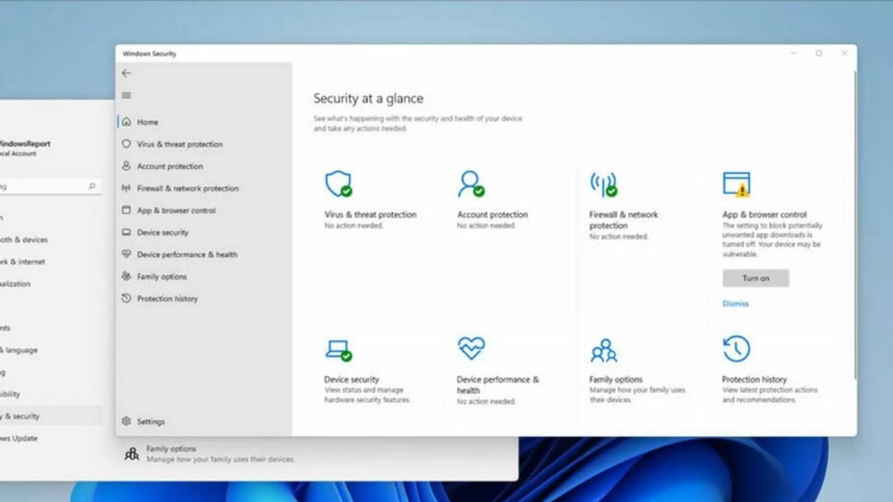Viewport: 893px width, 502px height.
Task: Minimize the Windows Security window
Action: tap(794, 54)
